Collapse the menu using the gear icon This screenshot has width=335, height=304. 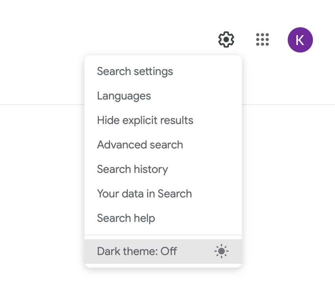pyautogui.click(x=226, y=39)
